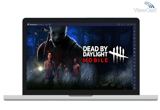
Task: Click the Android Home icon in sidebar
Action: pyautogui.click(x=134, y=85)
